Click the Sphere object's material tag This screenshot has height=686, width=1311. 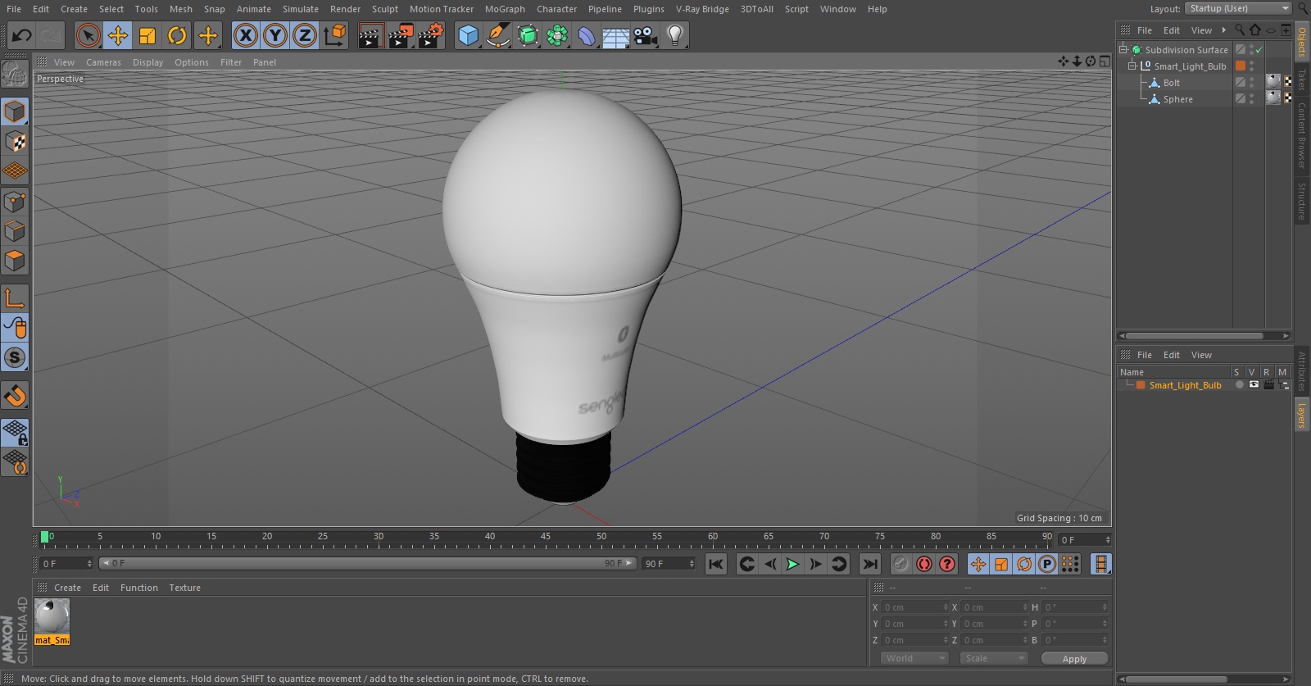pyautogui.click(x=1272, y=98)
